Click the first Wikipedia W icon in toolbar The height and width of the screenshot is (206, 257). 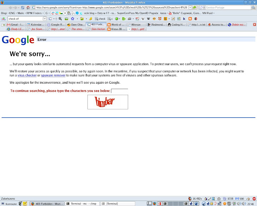click(x=143, y=19)
